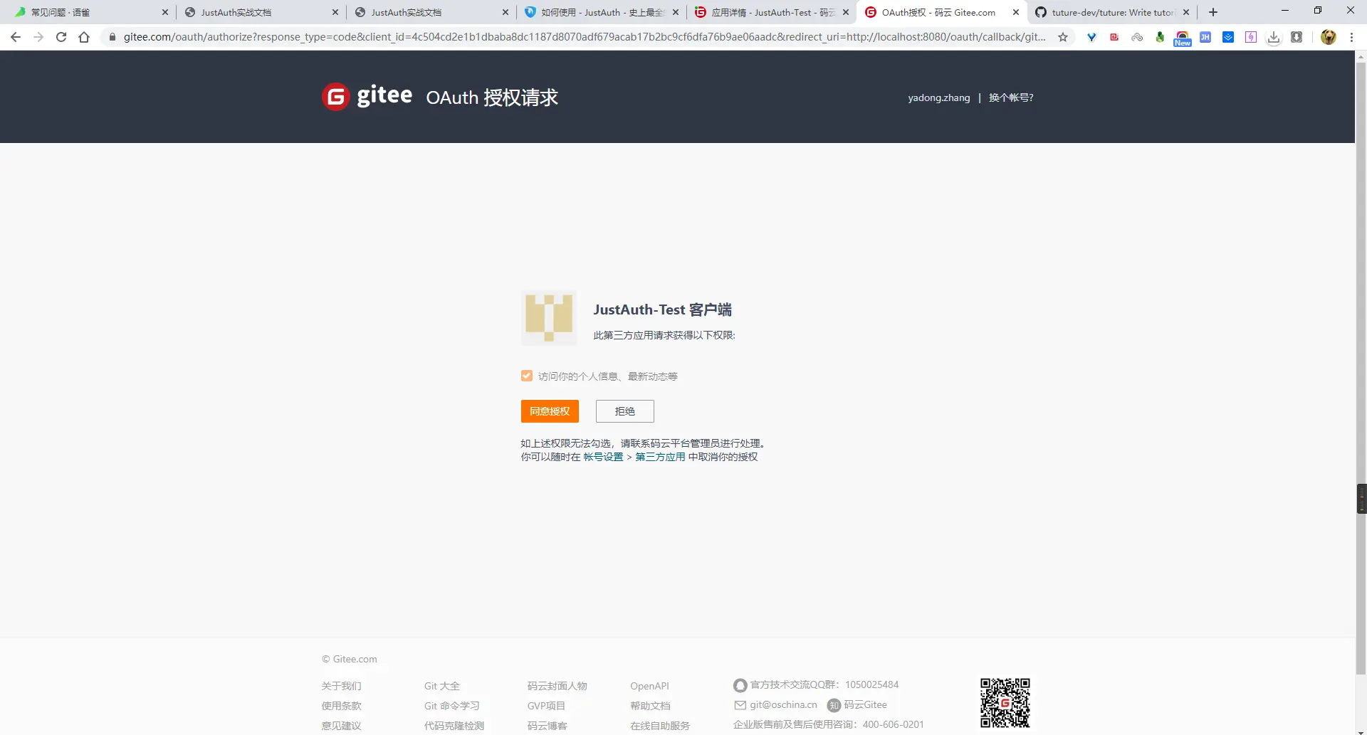Open the Git 命令学习 footer link
Image resolution: width=1367 pixels, height=735 pixels.
point(452,706)
